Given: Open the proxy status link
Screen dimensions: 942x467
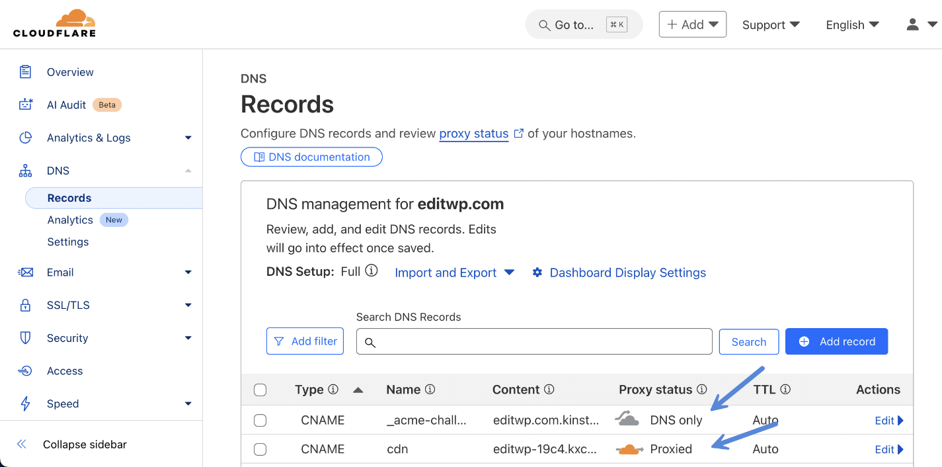Looking at the screenshot, I should click(473, 134).
